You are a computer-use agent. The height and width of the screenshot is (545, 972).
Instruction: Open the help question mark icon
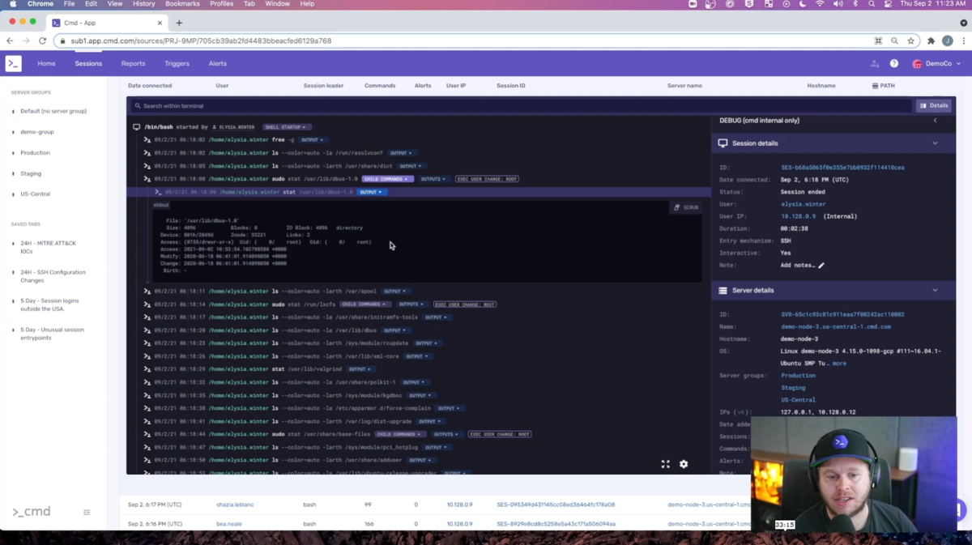[894, 63]
